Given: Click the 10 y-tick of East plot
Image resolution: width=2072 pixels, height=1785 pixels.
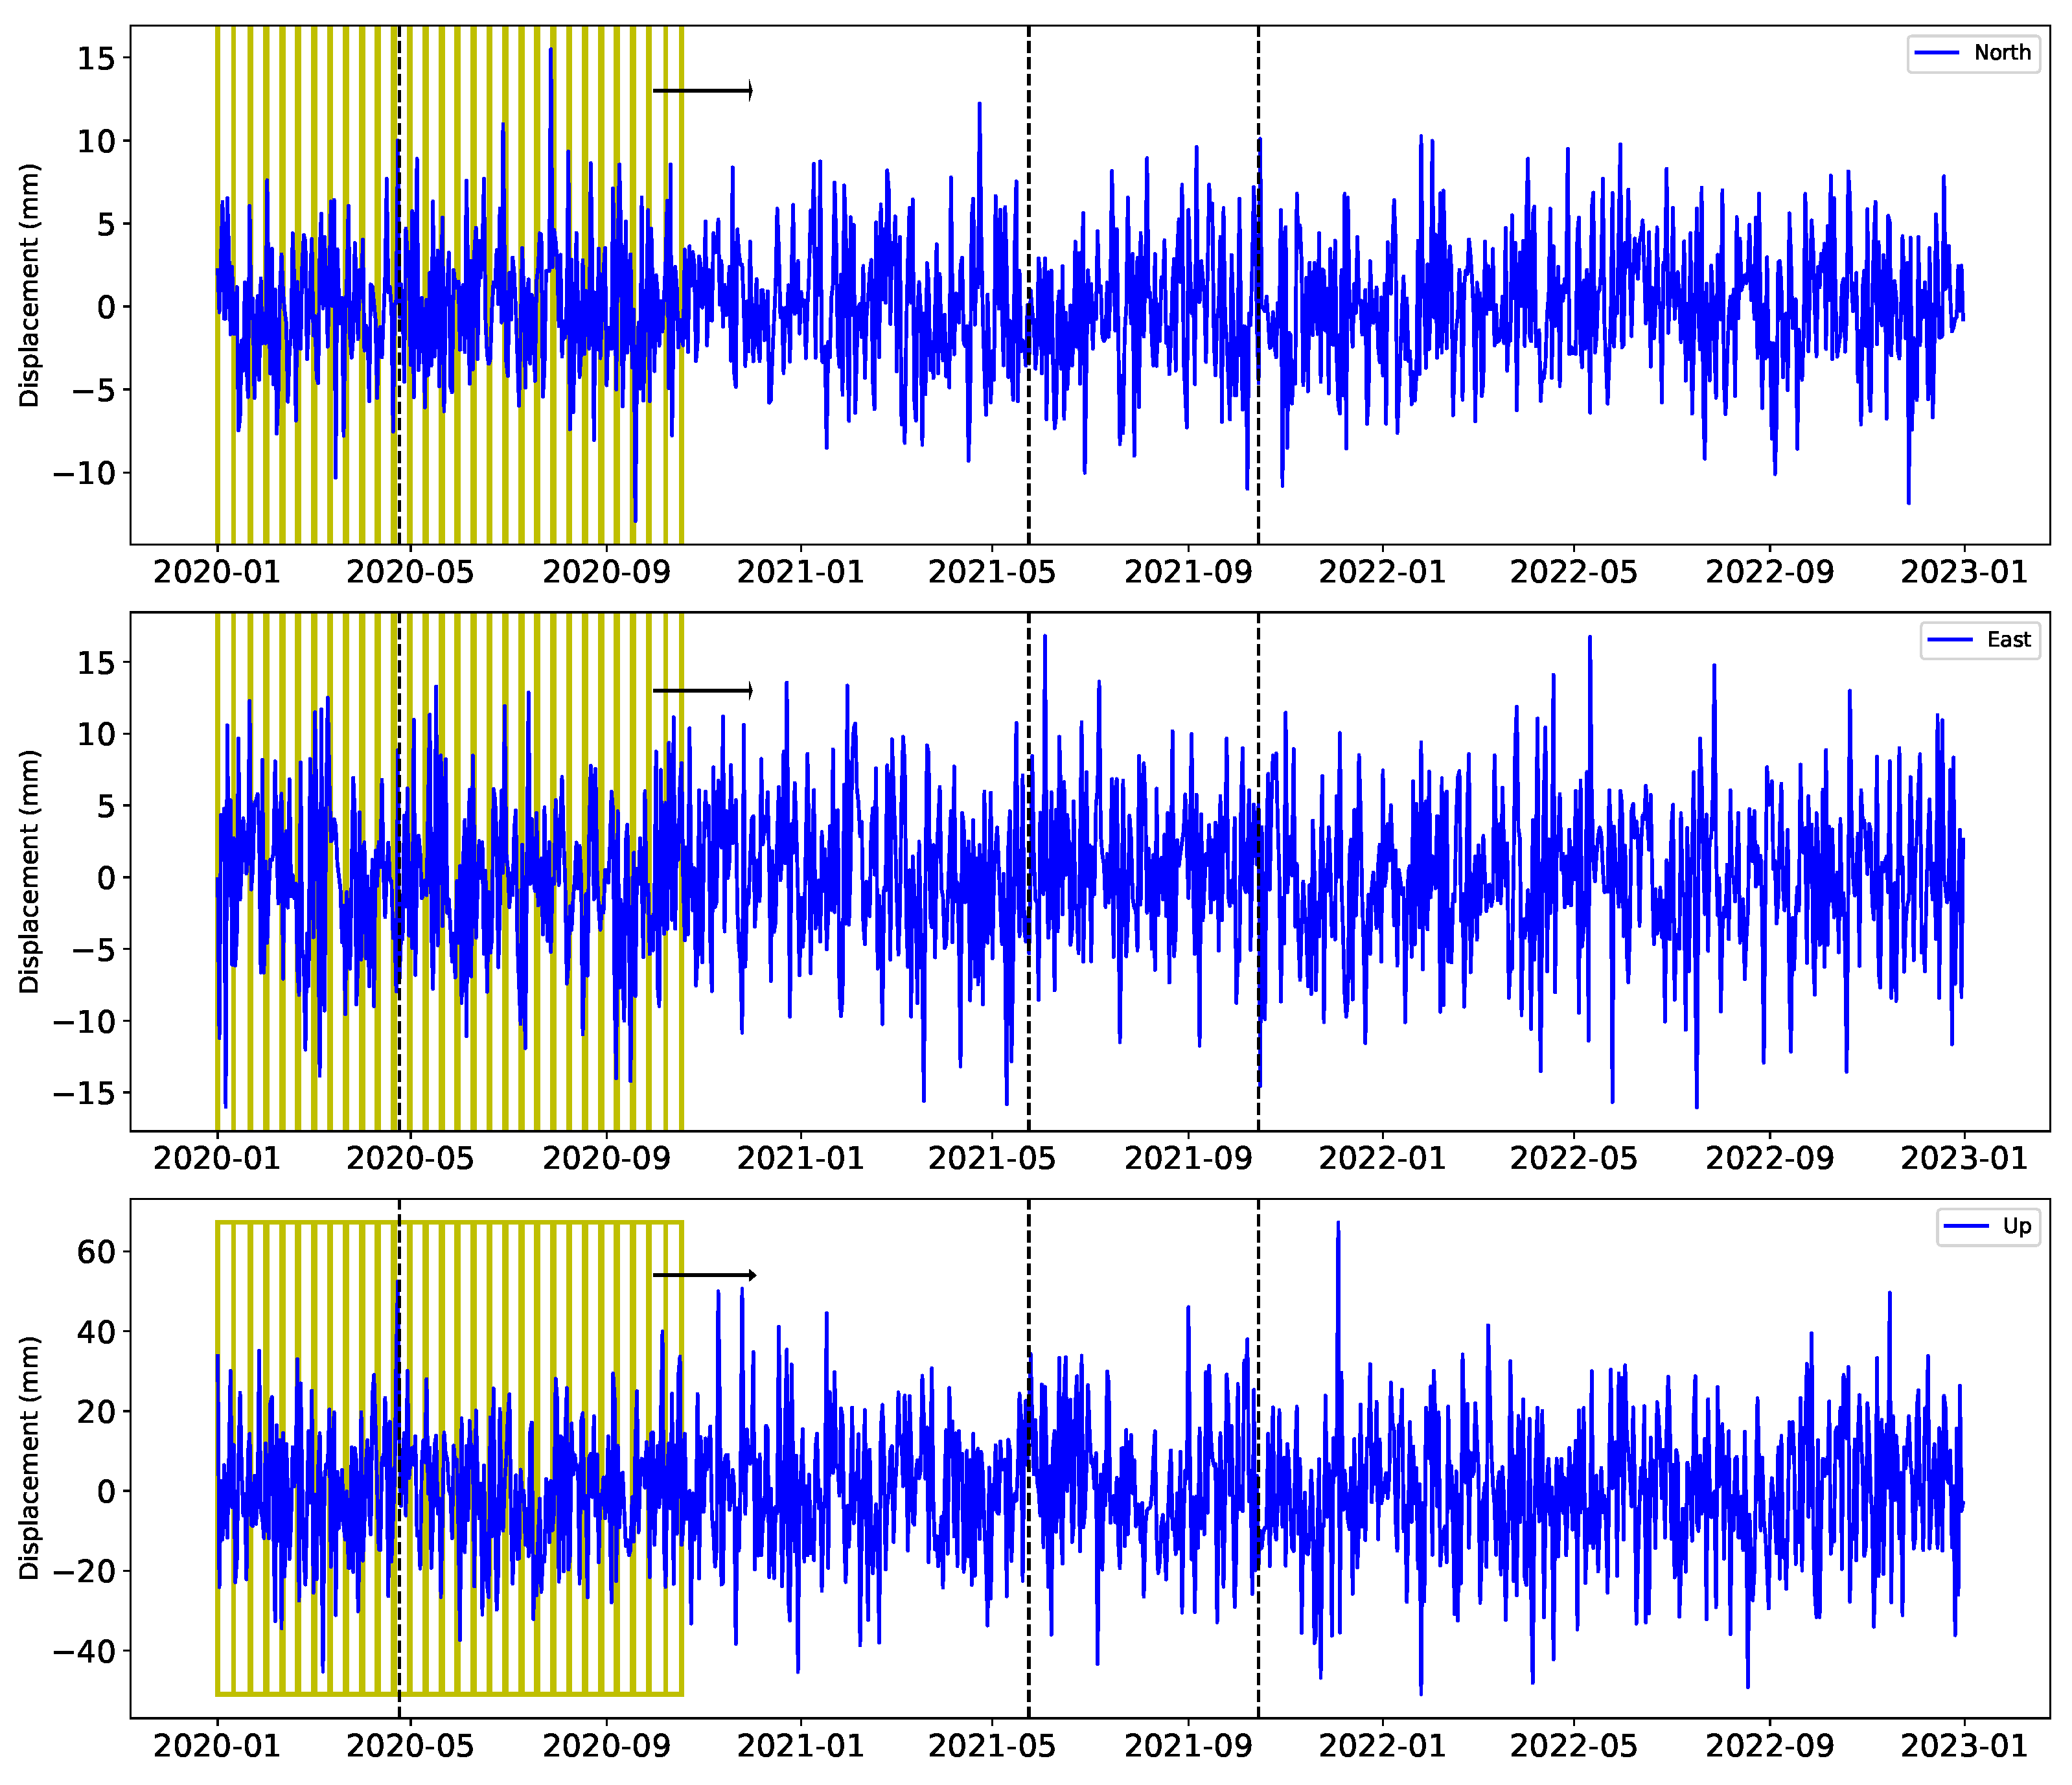Looking at the screenshot, I should click(97, 734).
